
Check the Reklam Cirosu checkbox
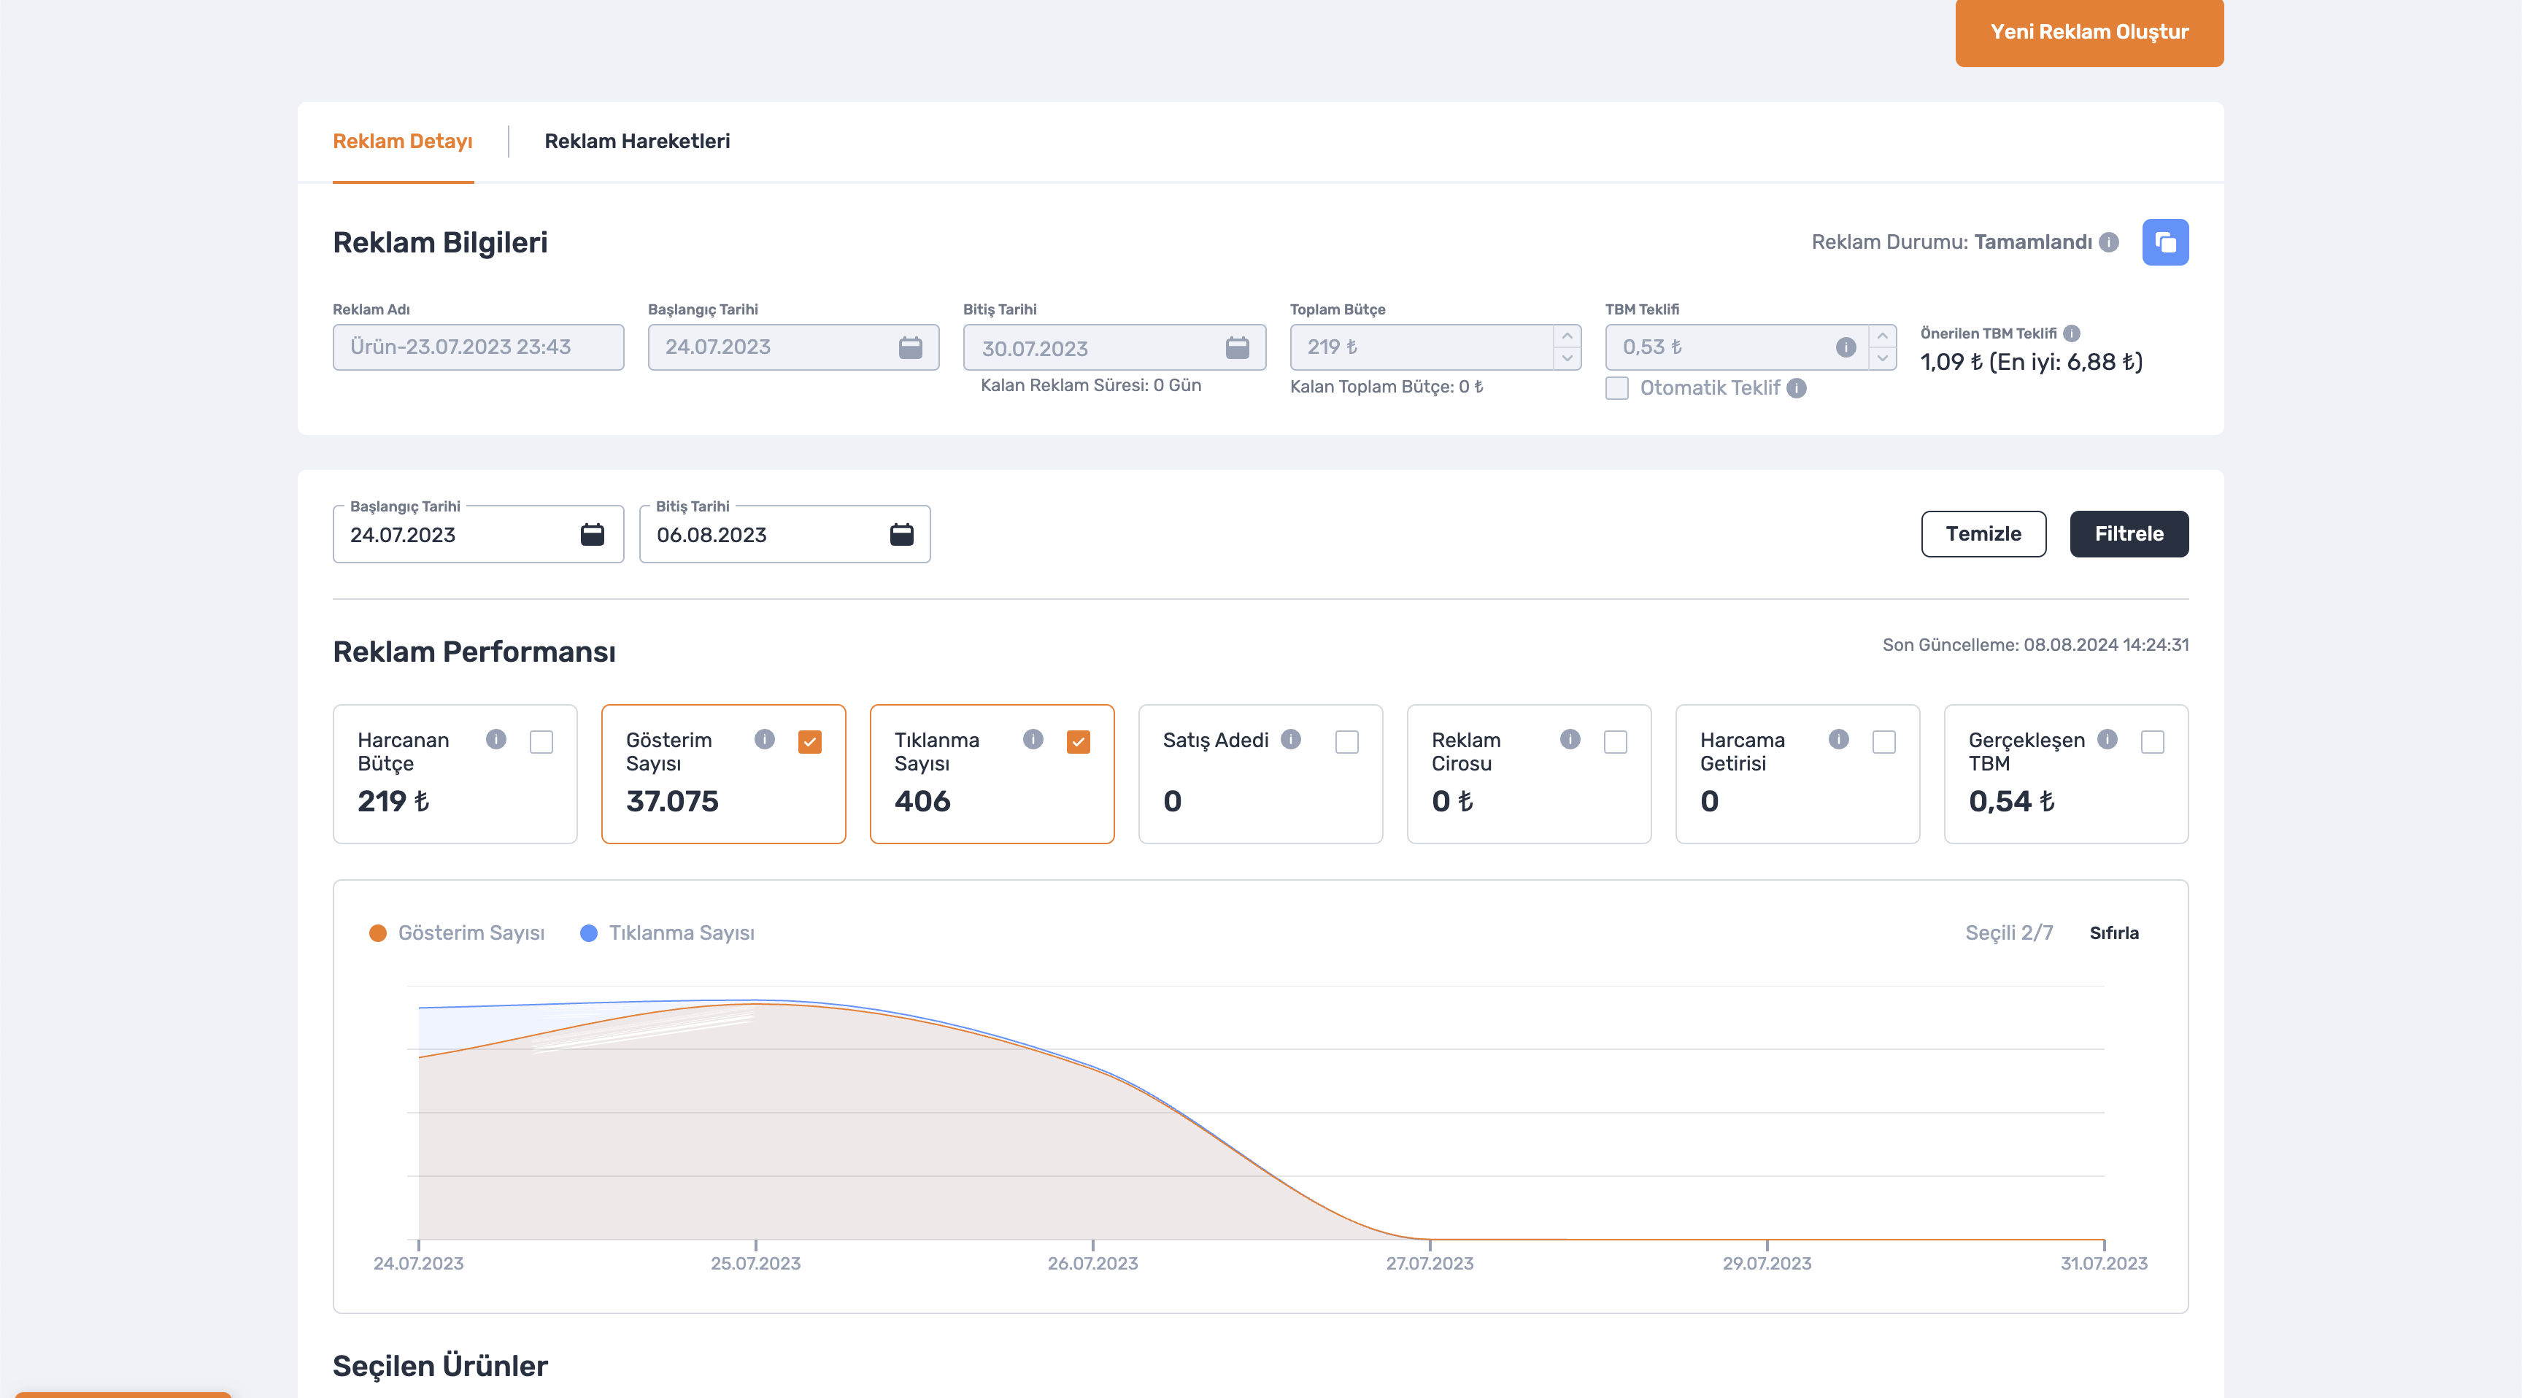pyautogui.click(x=1616, y=742)
